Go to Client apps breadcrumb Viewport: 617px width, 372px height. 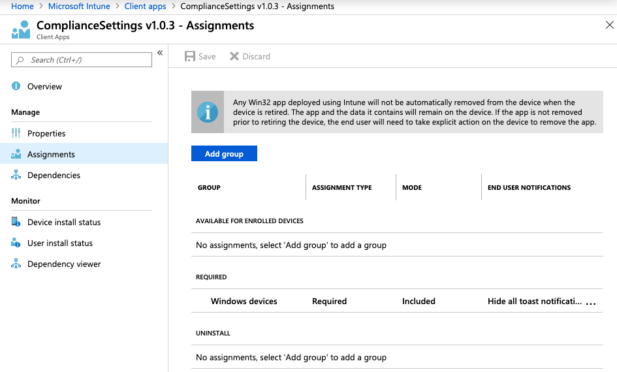(x=145, y=7)
